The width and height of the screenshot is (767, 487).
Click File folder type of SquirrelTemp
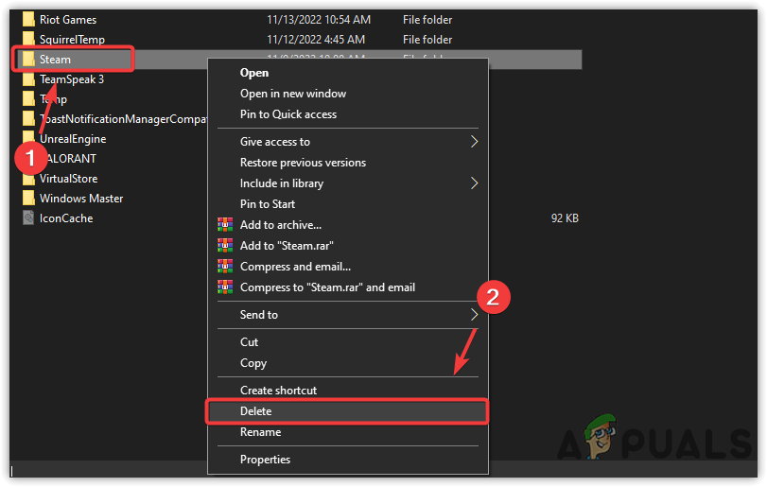tap(427, 39)
